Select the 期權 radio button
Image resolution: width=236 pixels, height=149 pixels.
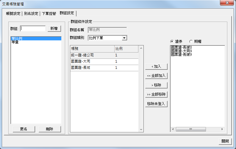click(x=191, y=41)
